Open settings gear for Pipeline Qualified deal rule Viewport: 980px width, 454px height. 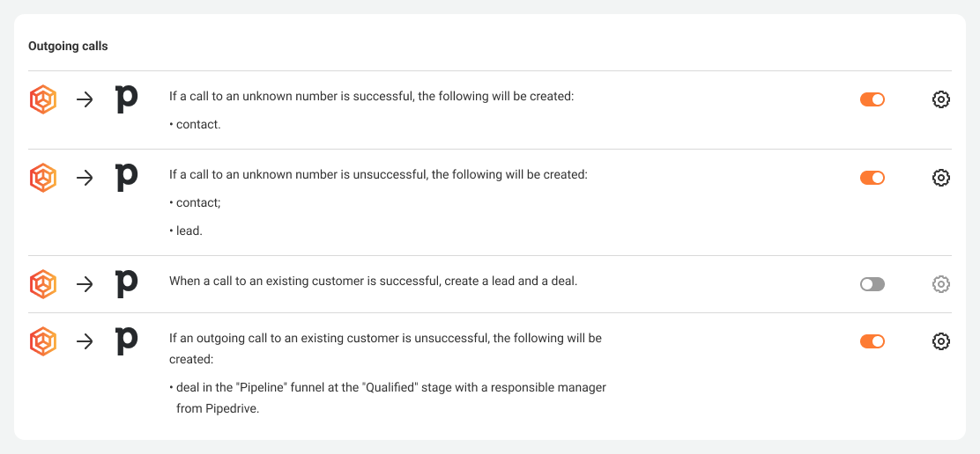940,341
